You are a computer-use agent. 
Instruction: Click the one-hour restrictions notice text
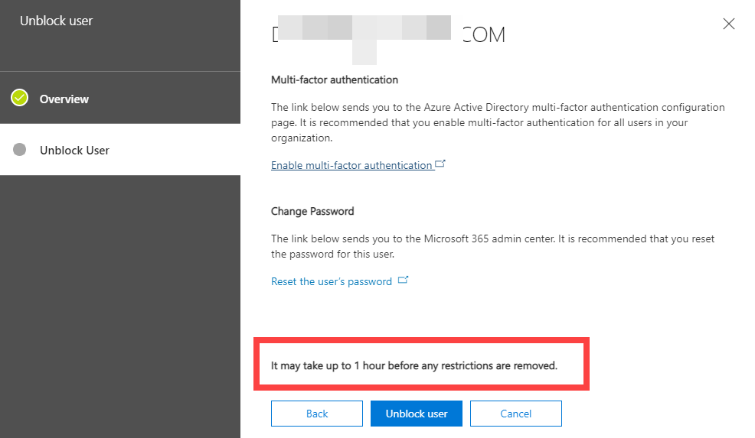tap(414, 366)
